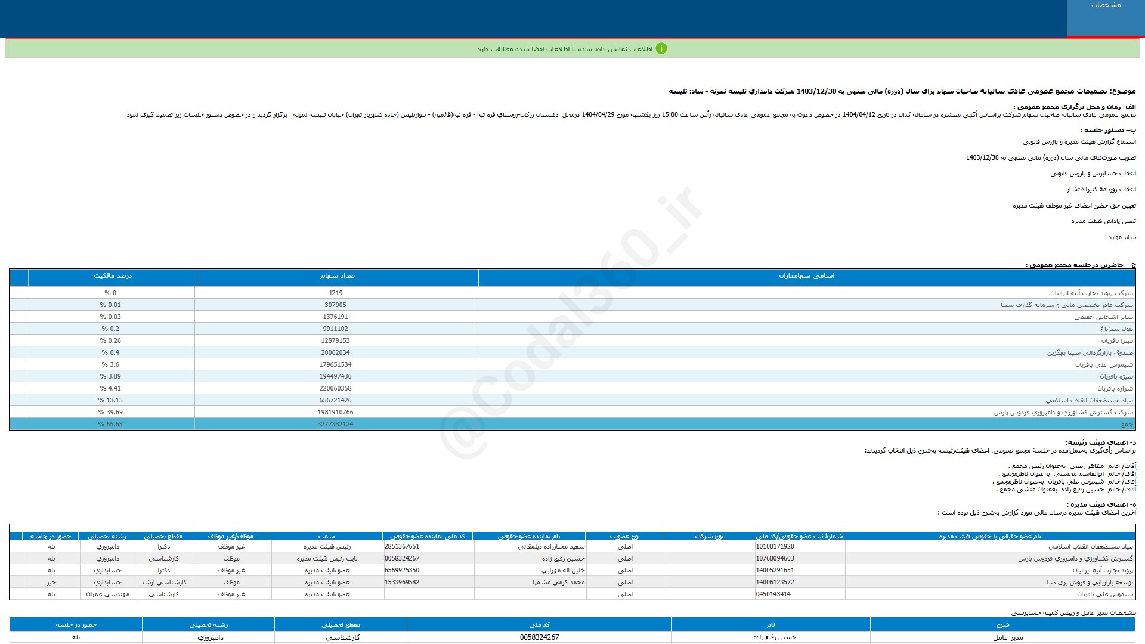Select the registration number 10100171920

click(775, 546)
